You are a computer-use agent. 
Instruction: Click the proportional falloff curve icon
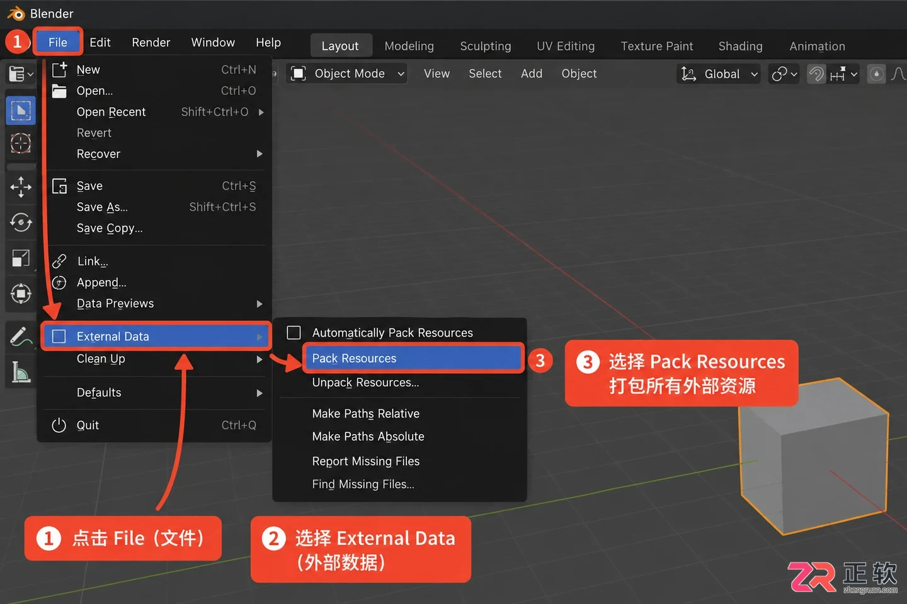pos(898,74)
